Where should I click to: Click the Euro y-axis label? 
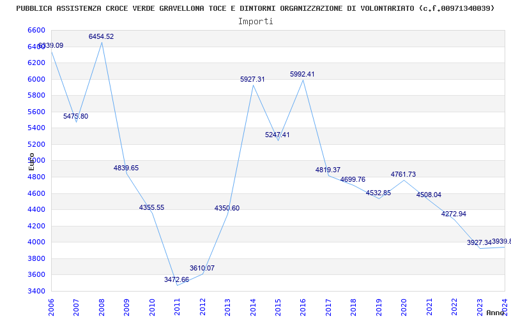pyautogui.click(x=31, y=161)
